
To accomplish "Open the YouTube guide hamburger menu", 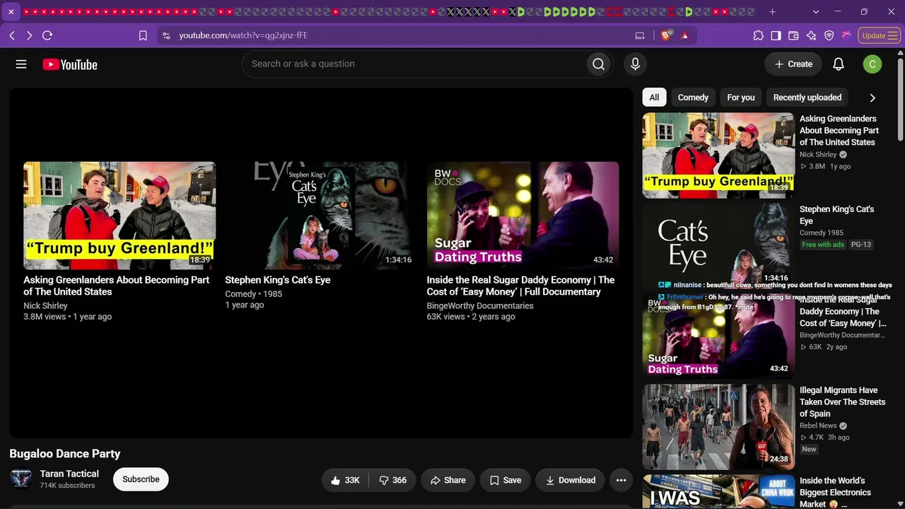I will pos(21,64).
